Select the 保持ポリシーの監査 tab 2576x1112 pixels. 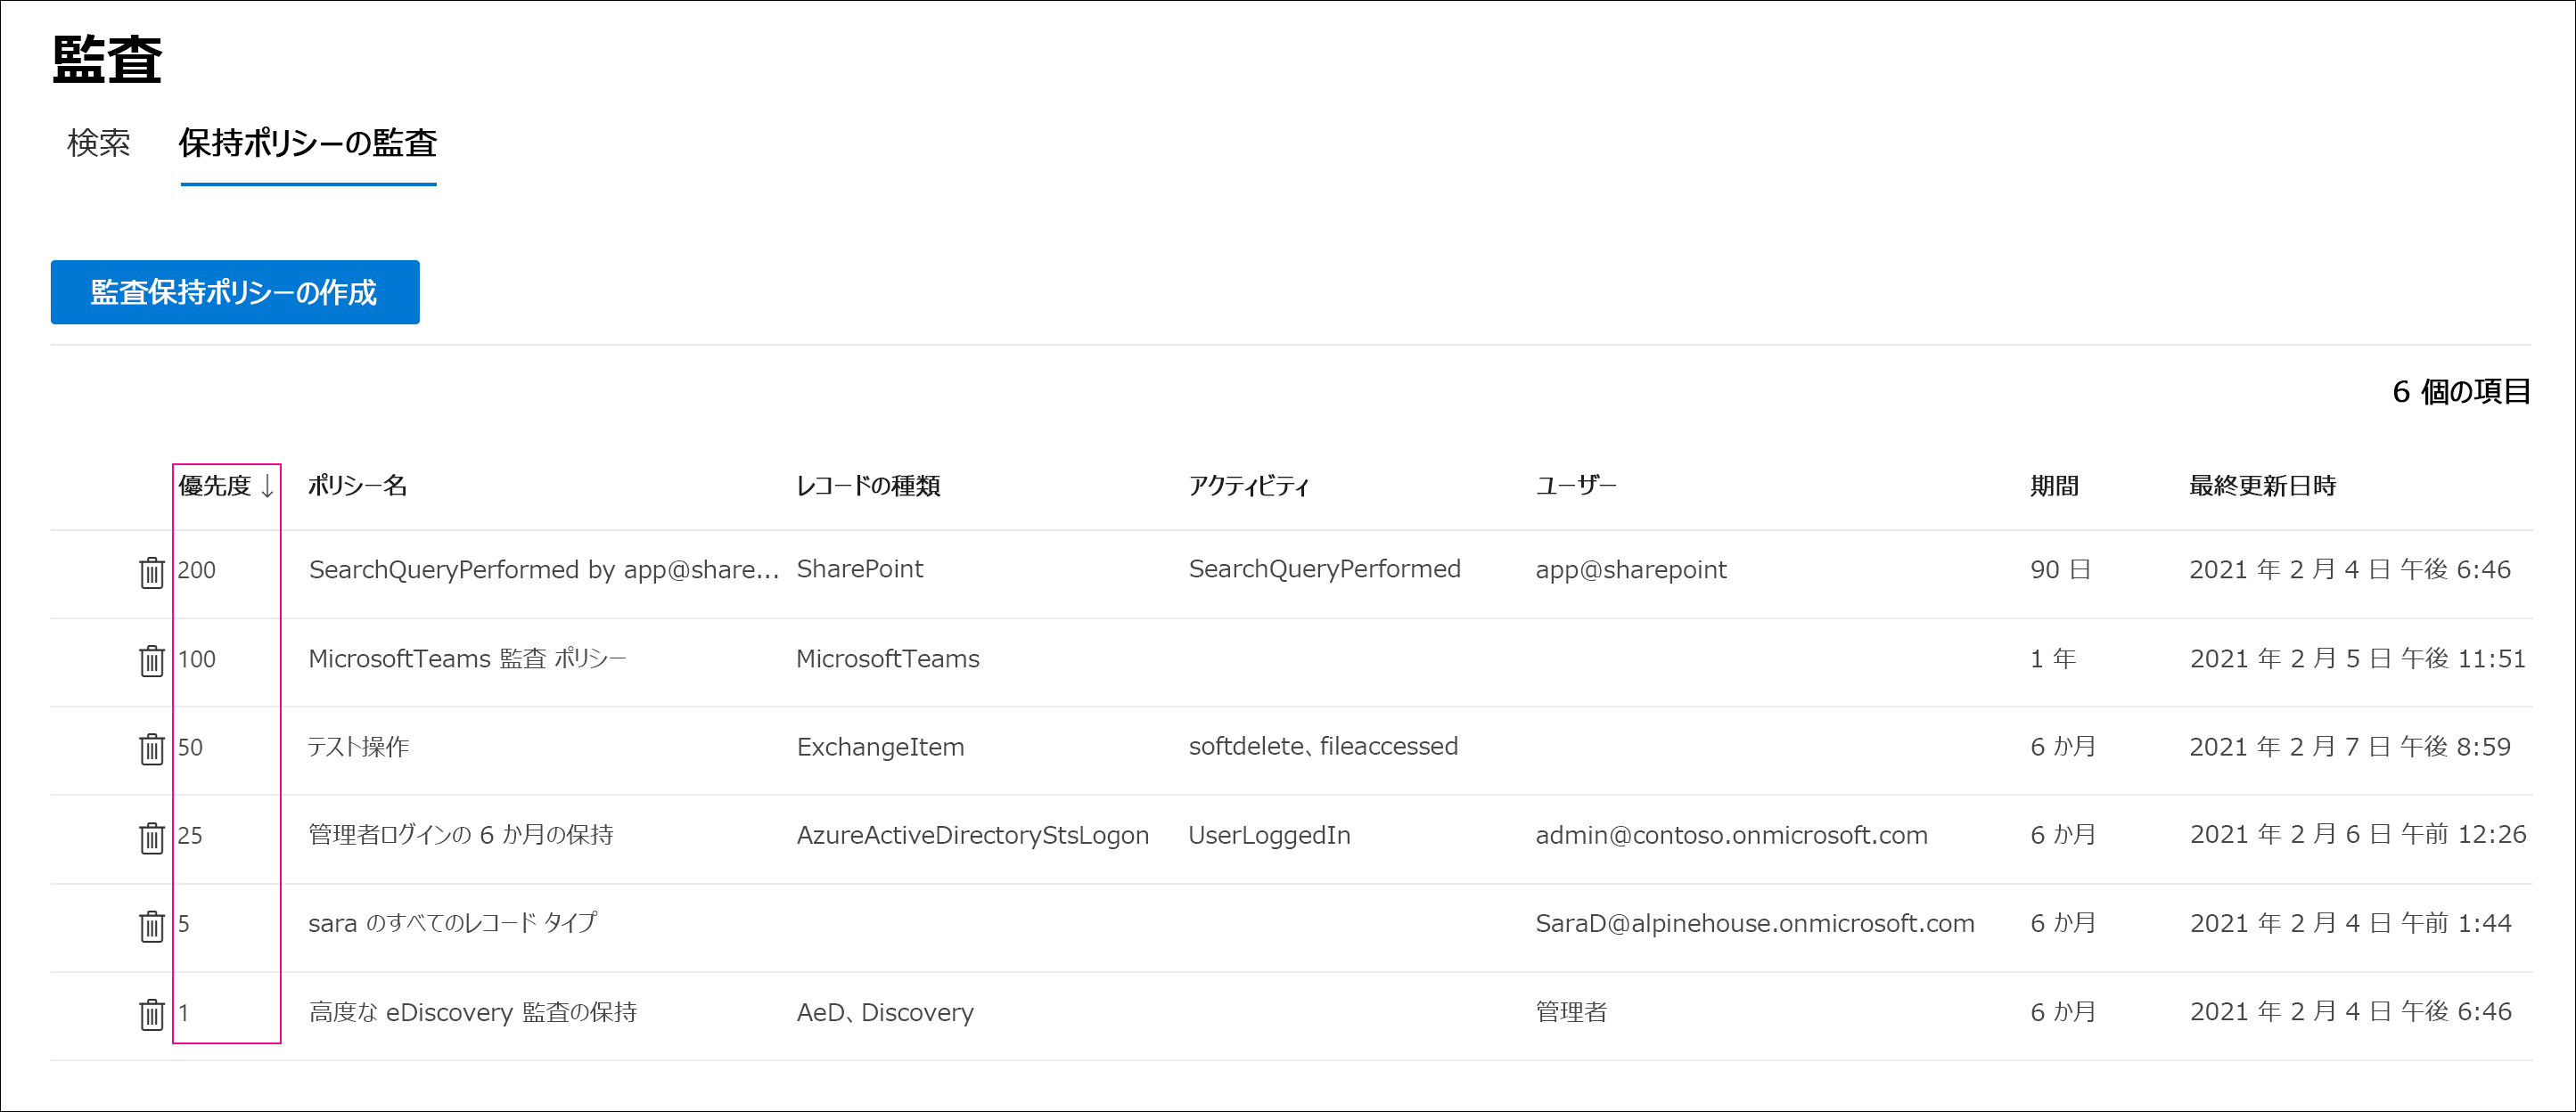pos(308,143)
